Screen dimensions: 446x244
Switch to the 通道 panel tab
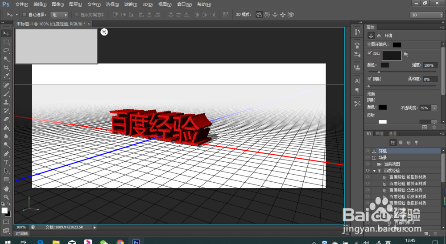point(392,133)
